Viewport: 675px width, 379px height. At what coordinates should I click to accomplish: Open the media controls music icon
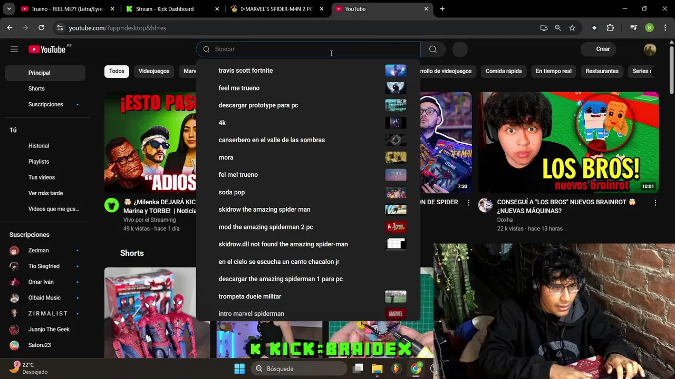(634, 27)
